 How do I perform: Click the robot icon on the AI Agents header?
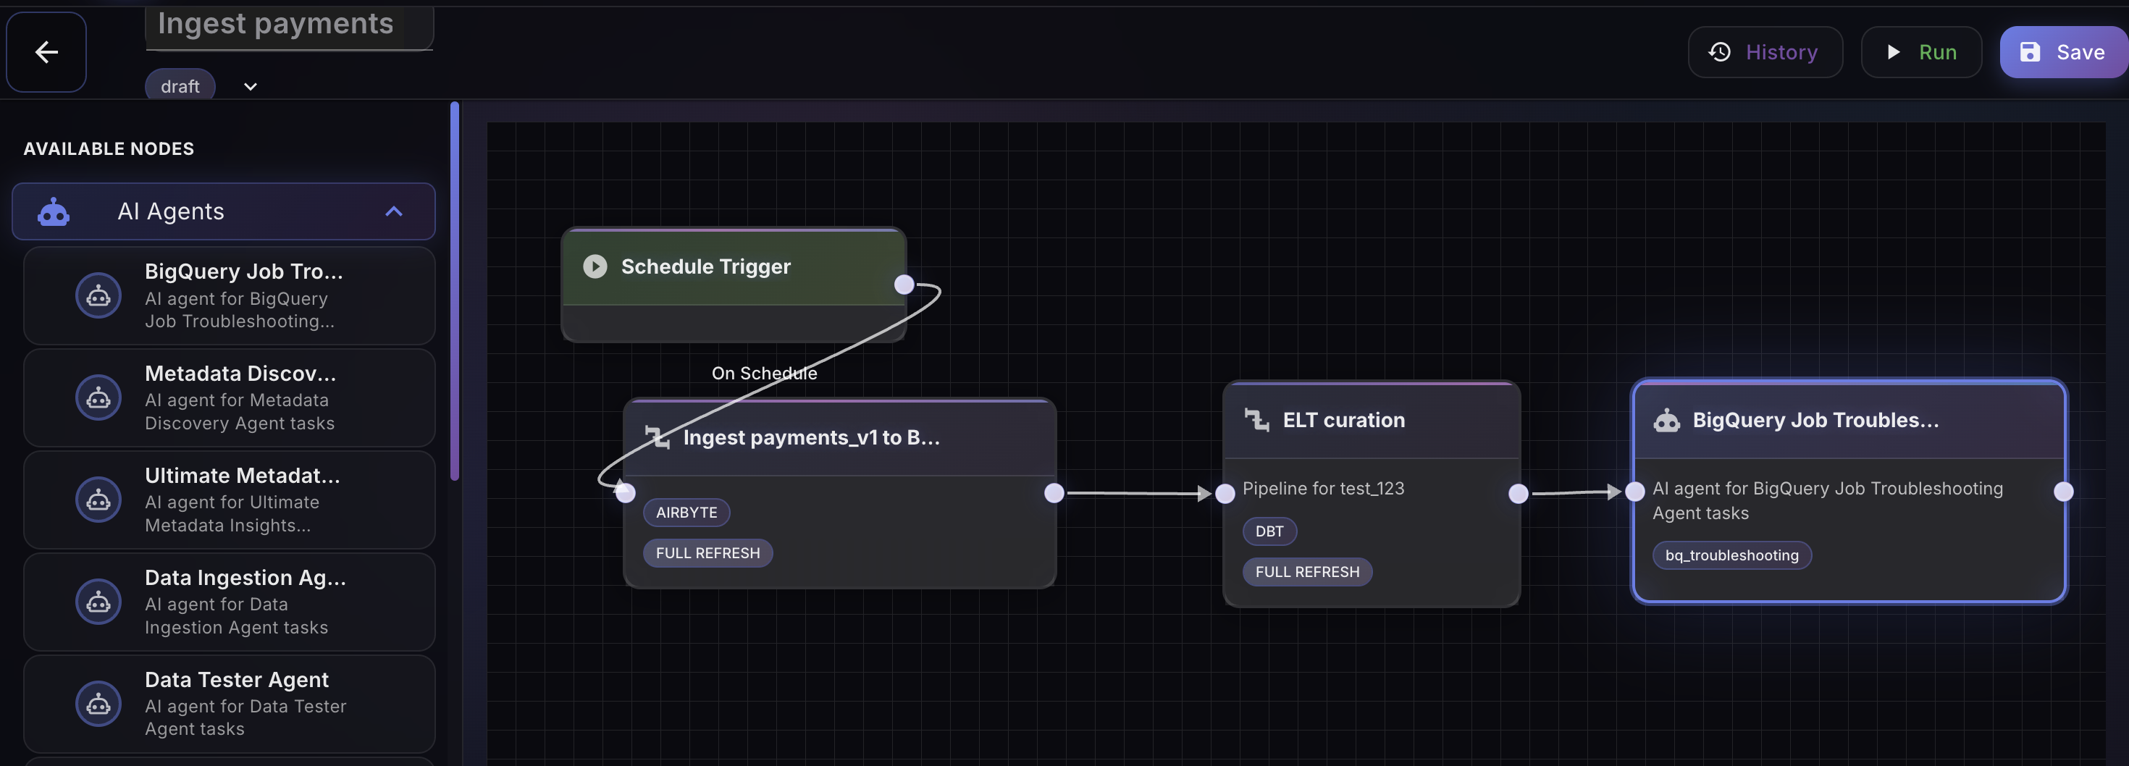tap(53, 211)
